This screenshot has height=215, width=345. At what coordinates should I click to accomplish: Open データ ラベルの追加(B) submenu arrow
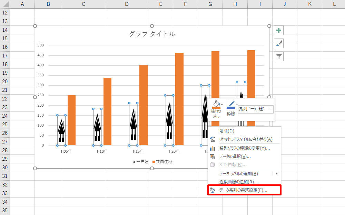[x=277, y=173]
